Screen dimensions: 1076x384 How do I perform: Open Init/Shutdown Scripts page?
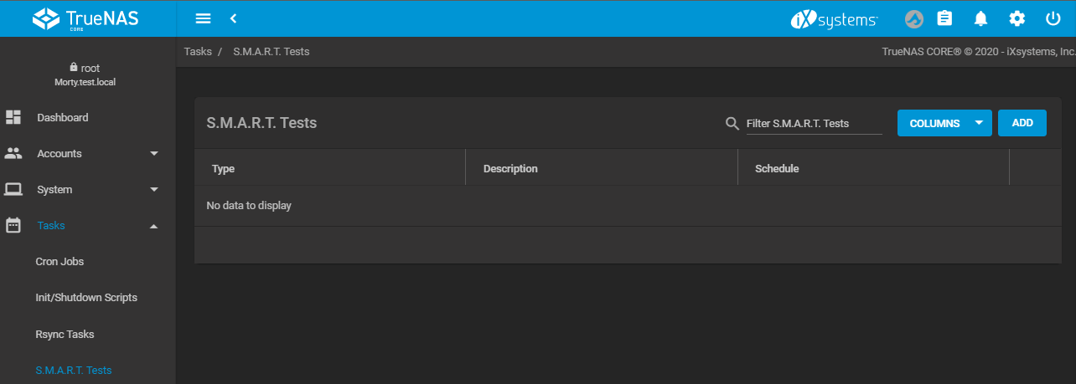pyautogui.click(x=88, y=297)
